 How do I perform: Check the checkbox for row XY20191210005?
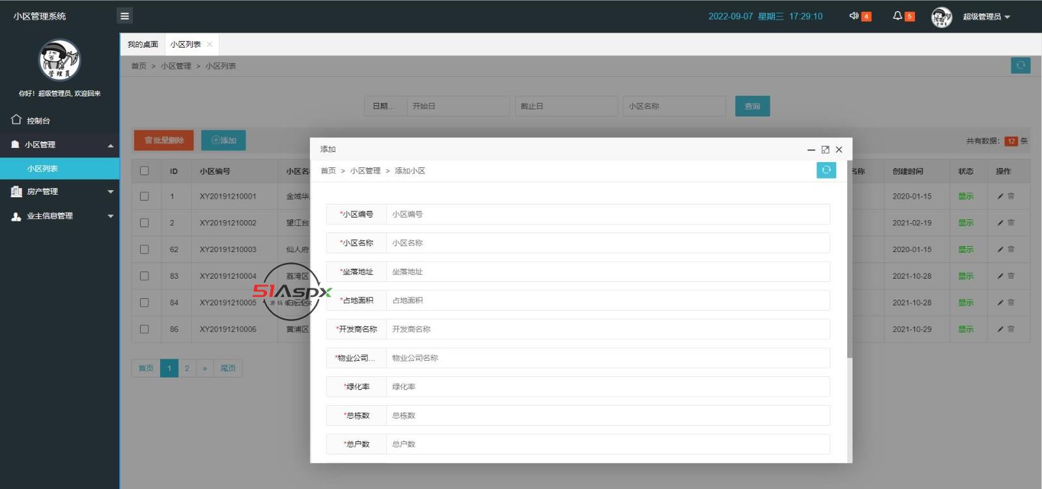tap(145, 303)
